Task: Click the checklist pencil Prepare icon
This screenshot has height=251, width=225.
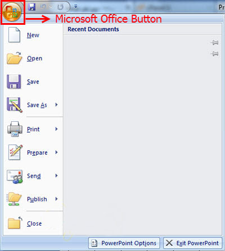Action: point(15,152)
